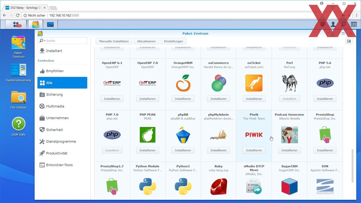Select the Entwickler-Tools category
Image resolution: width=361 pixels, height=203 pixels.
pos(62,165)
